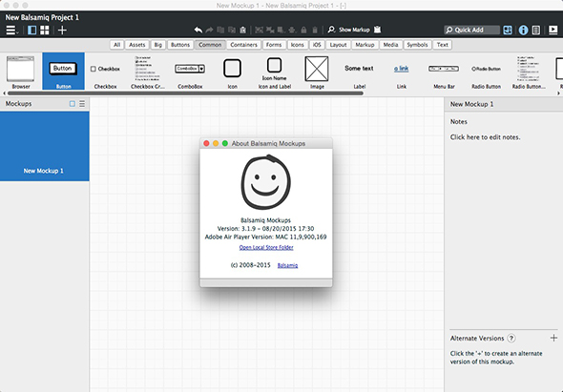
Task: Click the Undo arrow
Action: click(x=198, y=30)
